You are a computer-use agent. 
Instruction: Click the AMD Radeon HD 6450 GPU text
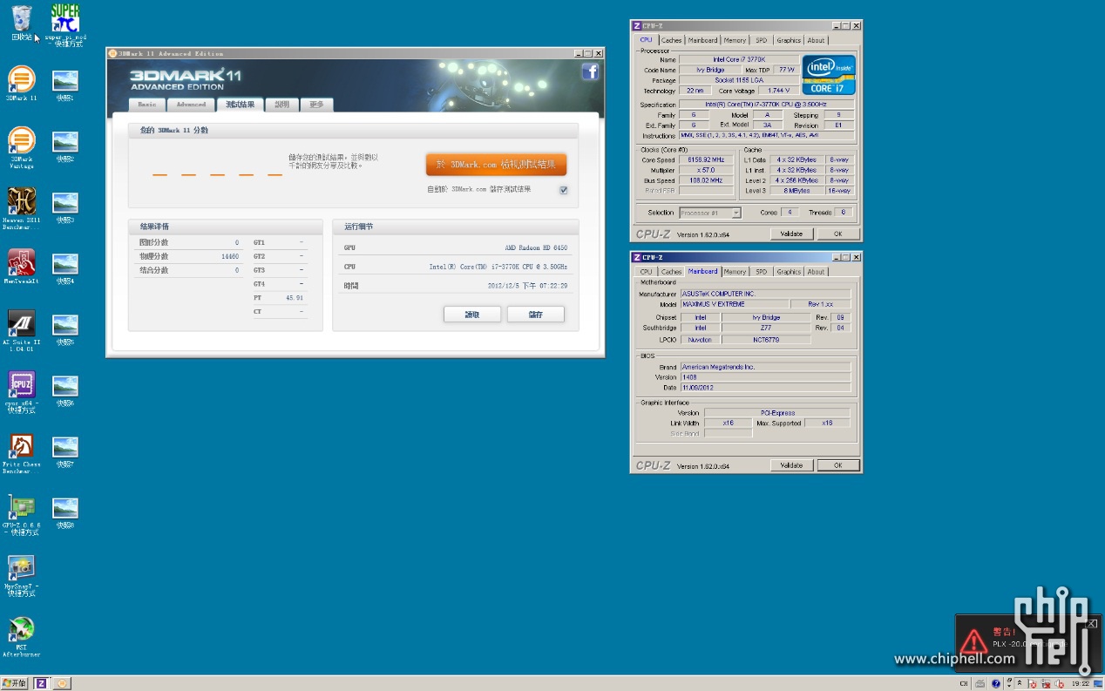(x=536, y=248)
